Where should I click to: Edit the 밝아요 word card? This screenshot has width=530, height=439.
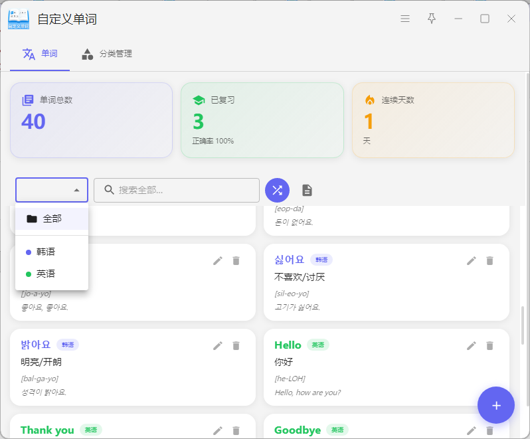217,345
